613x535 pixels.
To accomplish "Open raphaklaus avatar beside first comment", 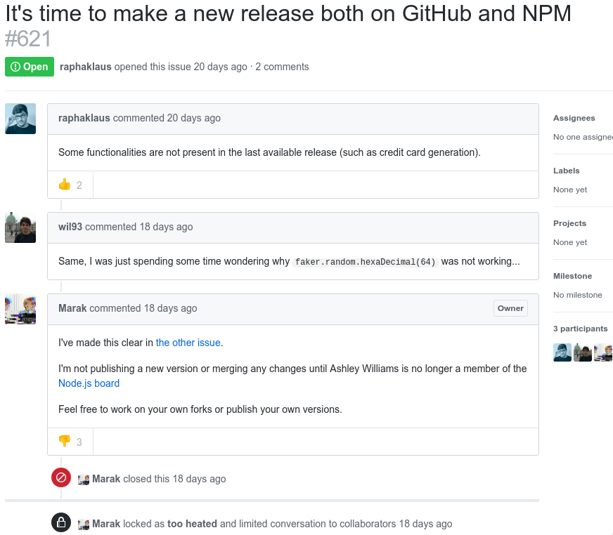I will 20,119.
